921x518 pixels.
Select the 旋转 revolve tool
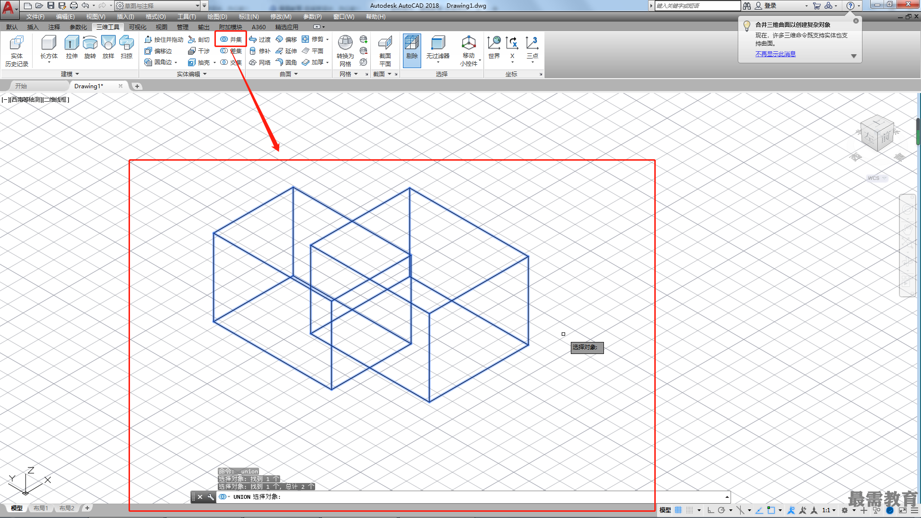point(90,47)
